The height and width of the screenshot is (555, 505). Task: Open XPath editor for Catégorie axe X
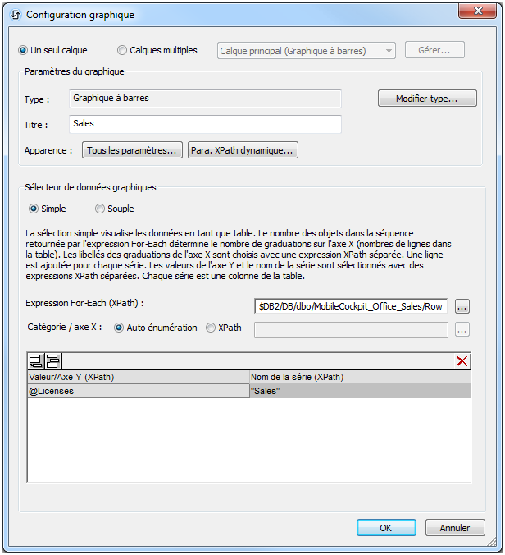[x=462, y=330]
